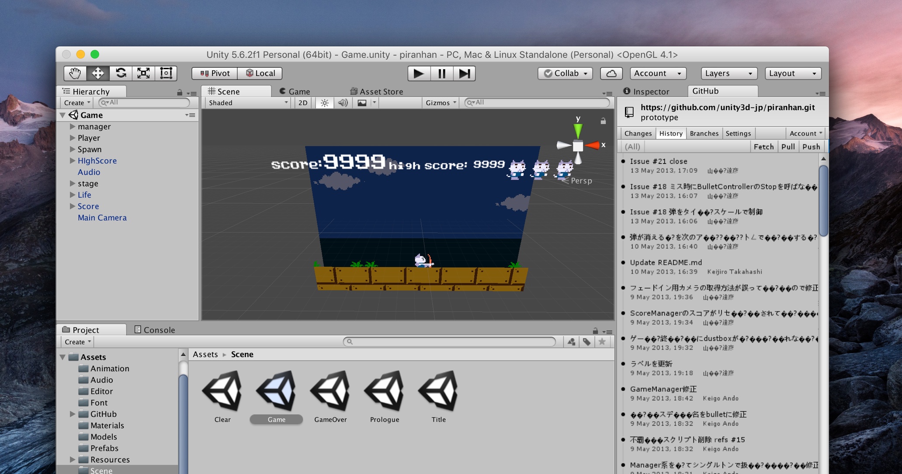
Task: Click the Pause button
Action: (x=442, y=73)
